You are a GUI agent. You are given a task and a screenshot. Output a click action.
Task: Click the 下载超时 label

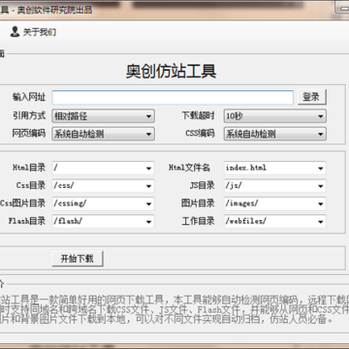[198, 115]
